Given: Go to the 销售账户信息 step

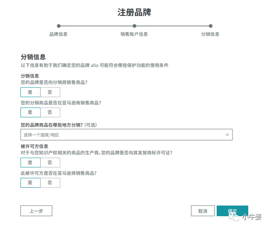Looking at the screenshot, I should click(134, 34).
